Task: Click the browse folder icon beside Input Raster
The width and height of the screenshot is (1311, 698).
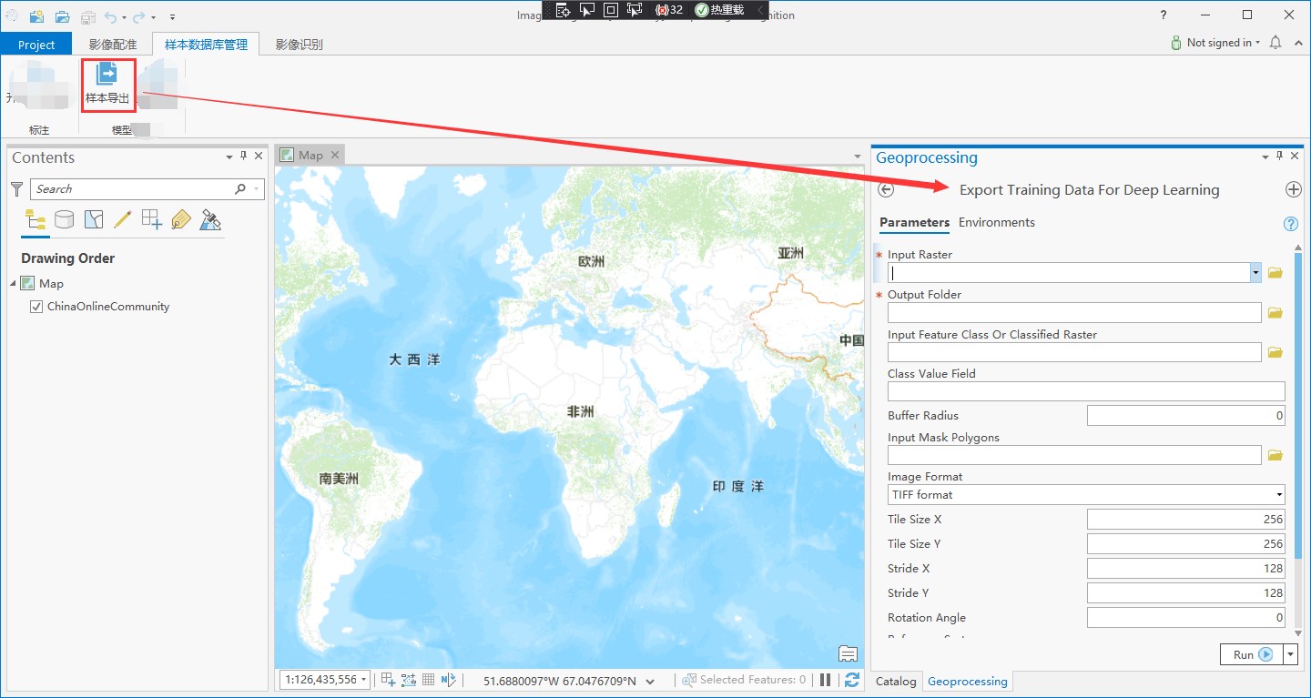Action: point(1275,272)
